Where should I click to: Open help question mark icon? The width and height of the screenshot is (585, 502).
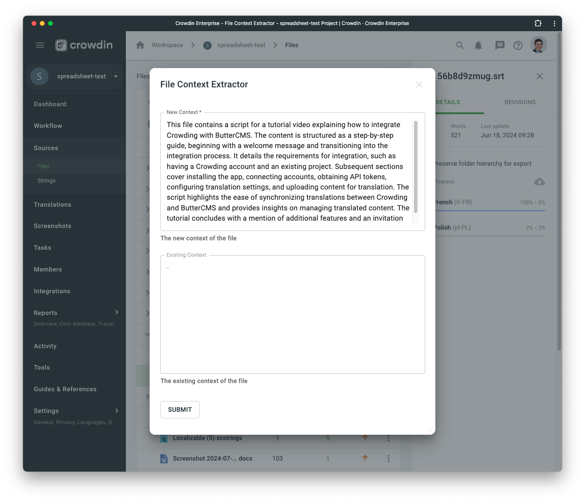pyautogui.click(x=518, y=46)
